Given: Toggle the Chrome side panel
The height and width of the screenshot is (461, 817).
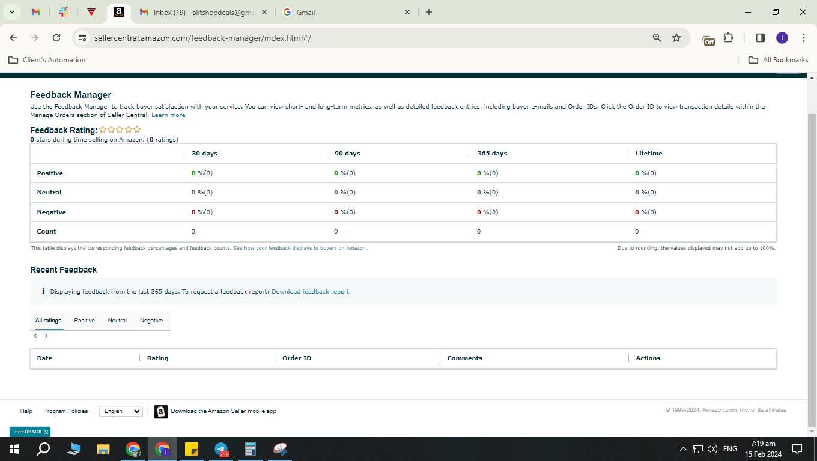Looking at the screenshot, I should coord(760,38).
